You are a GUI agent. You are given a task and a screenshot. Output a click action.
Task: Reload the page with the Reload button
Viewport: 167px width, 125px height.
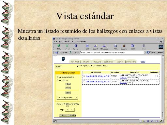(x=76, y=47)
